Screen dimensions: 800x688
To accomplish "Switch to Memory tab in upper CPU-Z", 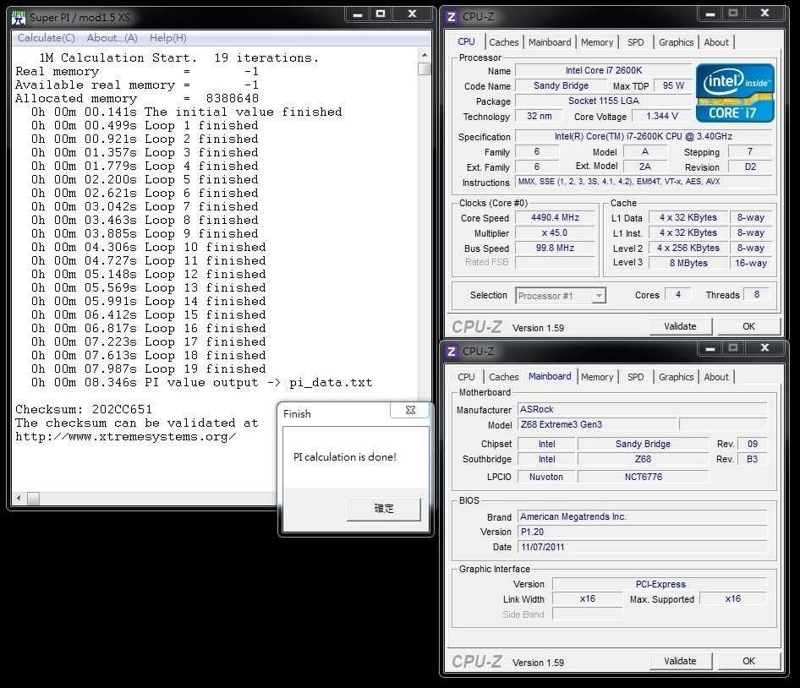I will (x=597, y=42).
